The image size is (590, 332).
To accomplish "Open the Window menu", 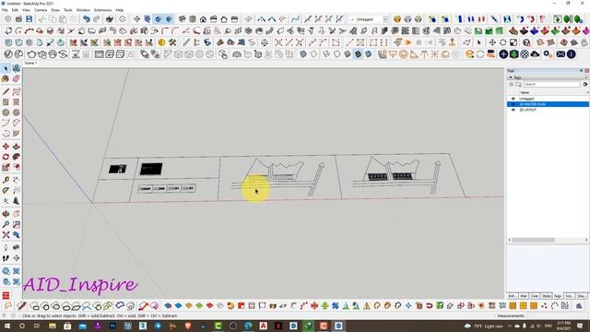I will tap(83, 10).
